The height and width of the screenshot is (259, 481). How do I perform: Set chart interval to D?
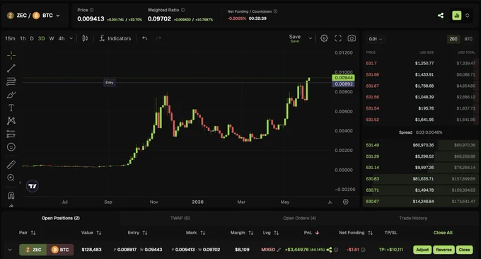(32, 38)
